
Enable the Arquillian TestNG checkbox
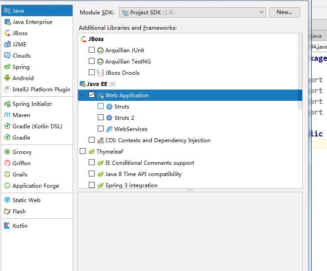tap(91, 61)
